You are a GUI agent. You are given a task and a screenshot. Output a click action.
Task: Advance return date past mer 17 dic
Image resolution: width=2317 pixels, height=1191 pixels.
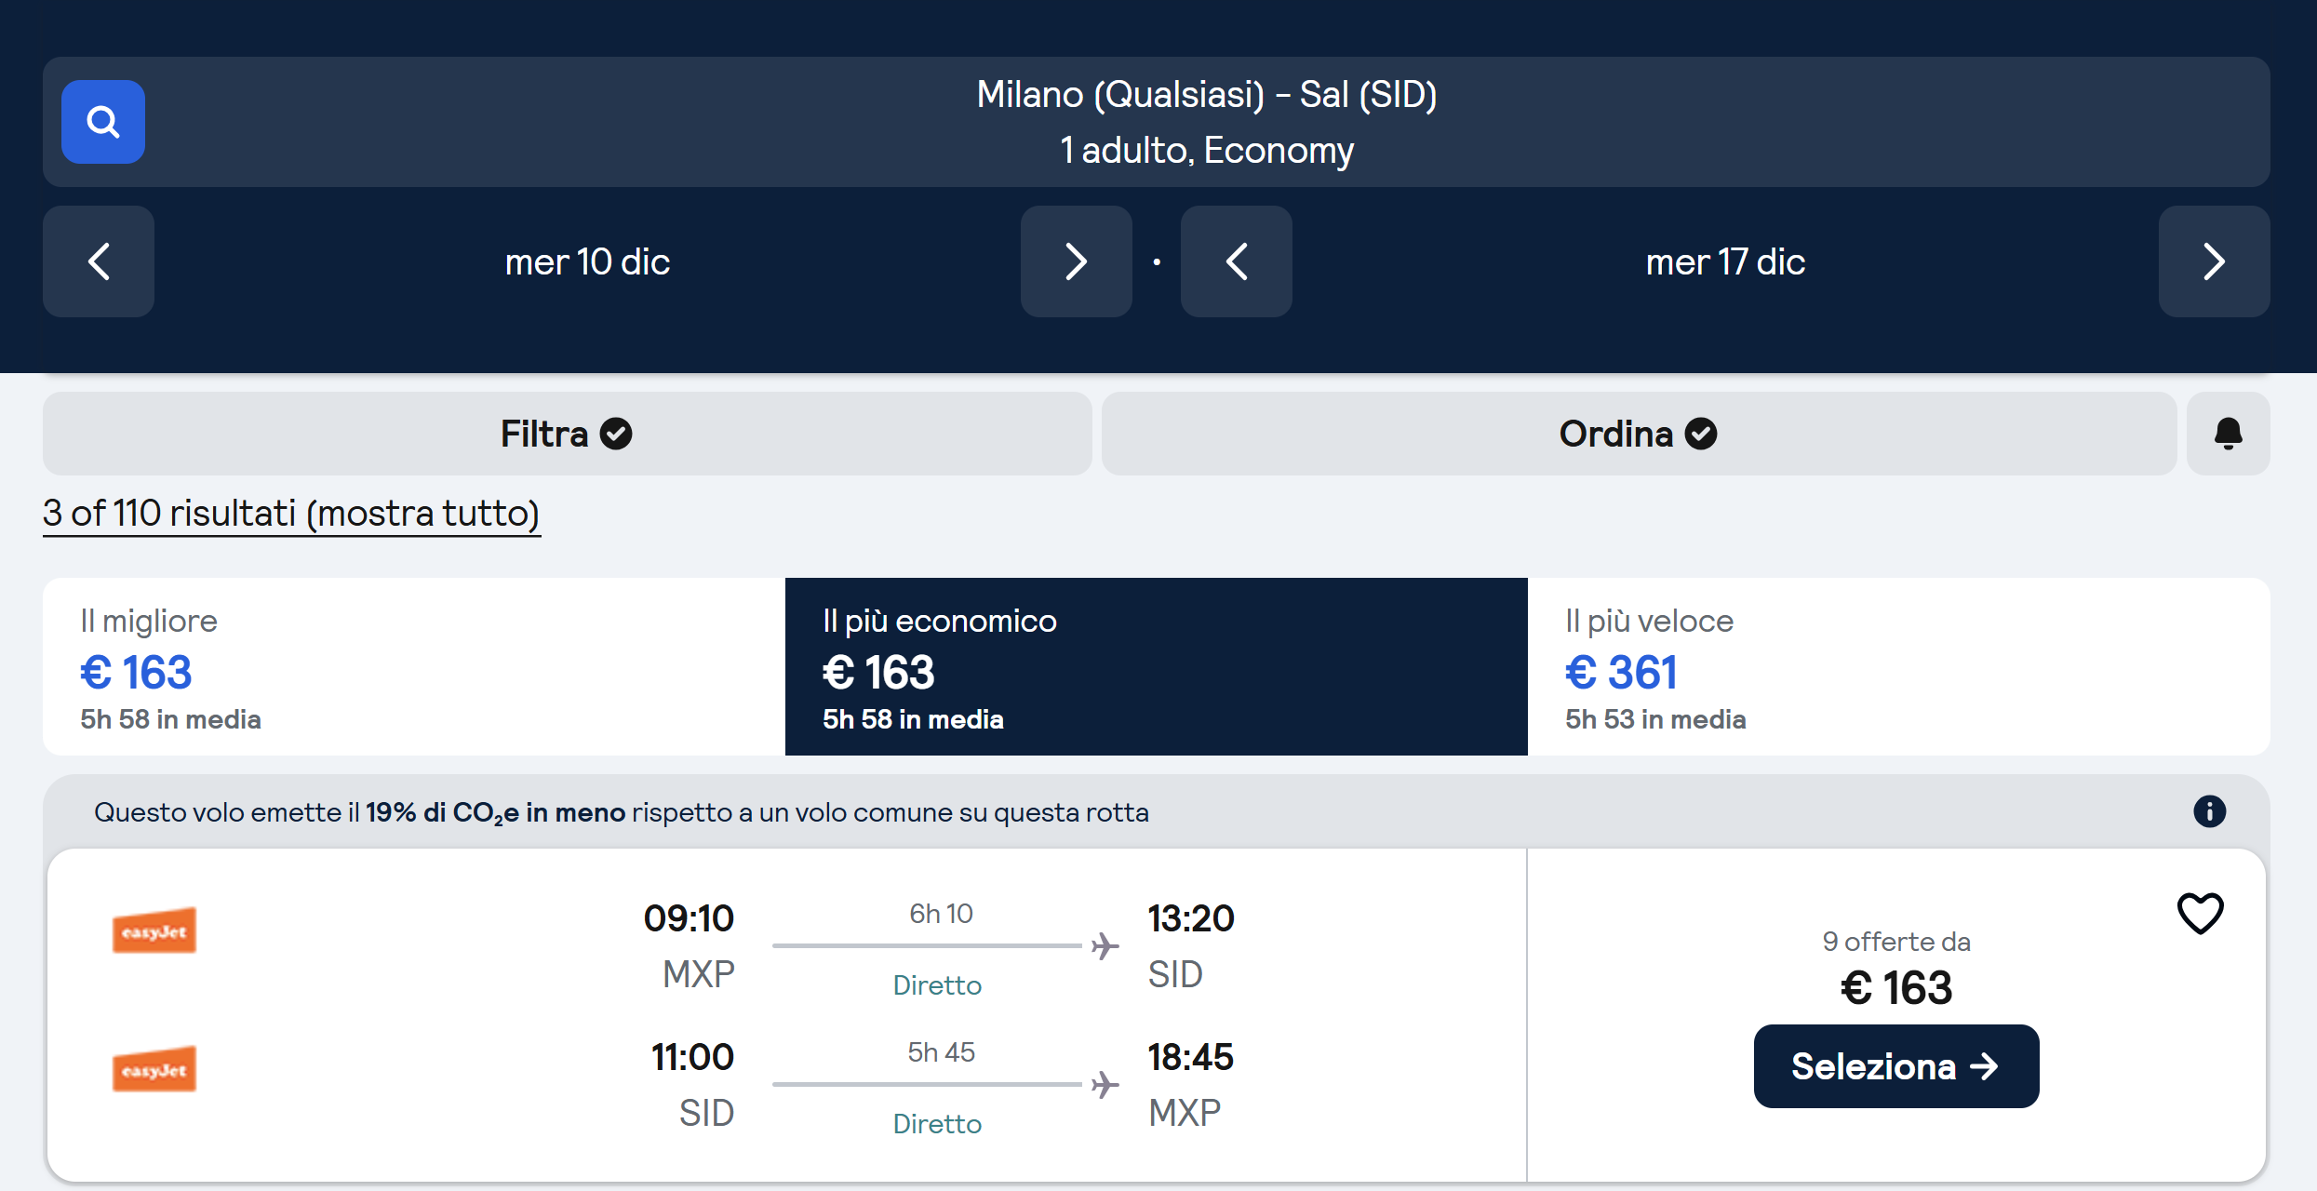click(2214, 261)
